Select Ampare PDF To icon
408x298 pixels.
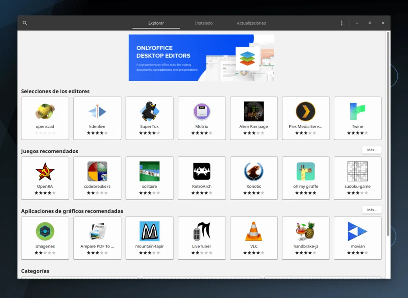click(x=97, y=231)
